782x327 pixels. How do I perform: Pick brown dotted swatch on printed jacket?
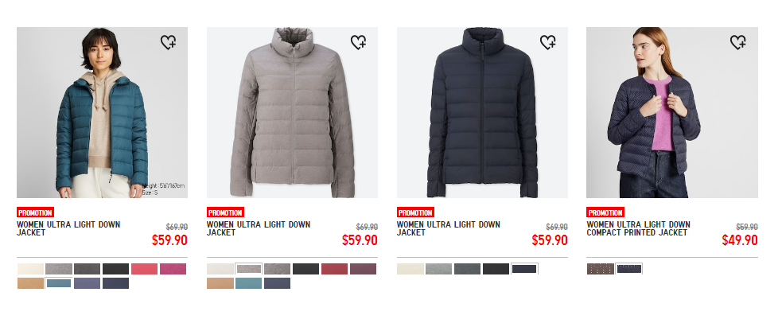601,269
